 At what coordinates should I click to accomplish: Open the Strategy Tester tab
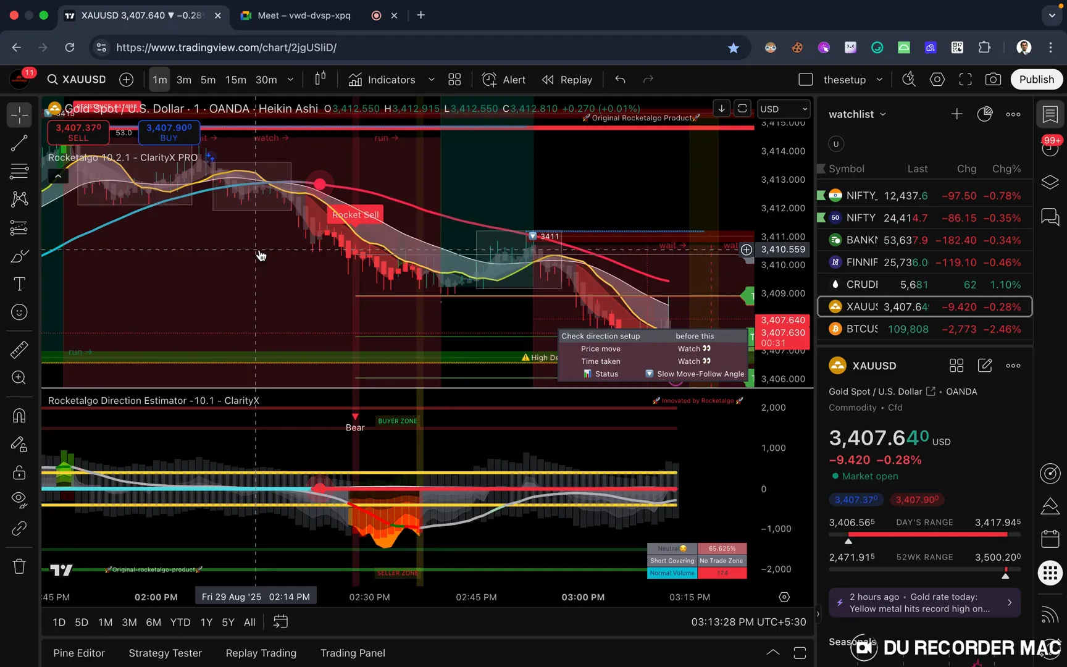pyautogui.click(x=165, y=653)
